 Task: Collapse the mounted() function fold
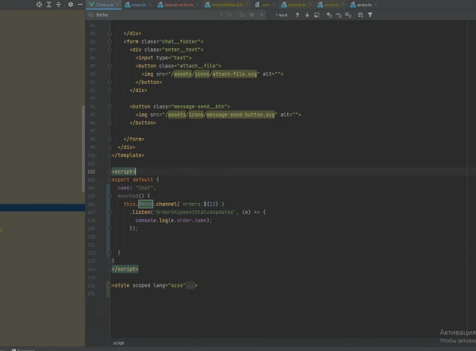pos(109,195)
